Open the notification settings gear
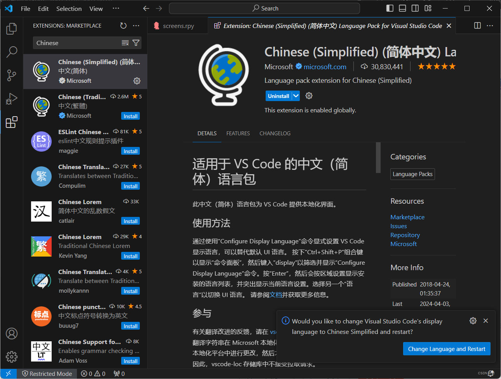 pyautogui.click(x=473, y=321)
